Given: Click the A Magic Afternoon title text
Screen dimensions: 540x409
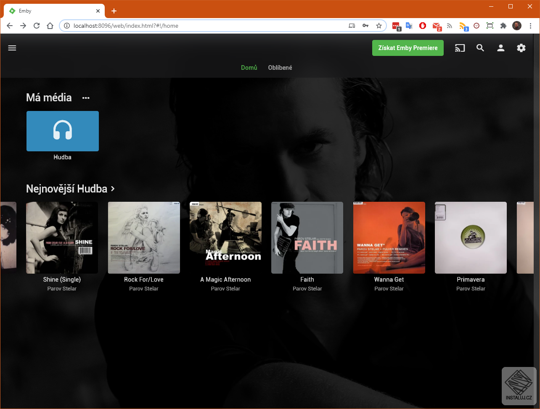Looking at the screenshot, I should [225, 280].
